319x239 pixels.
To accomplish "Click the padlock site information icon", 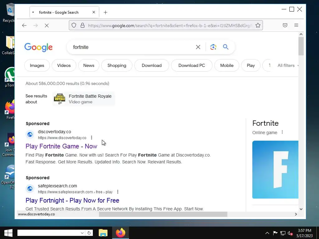I will point(82,25).
